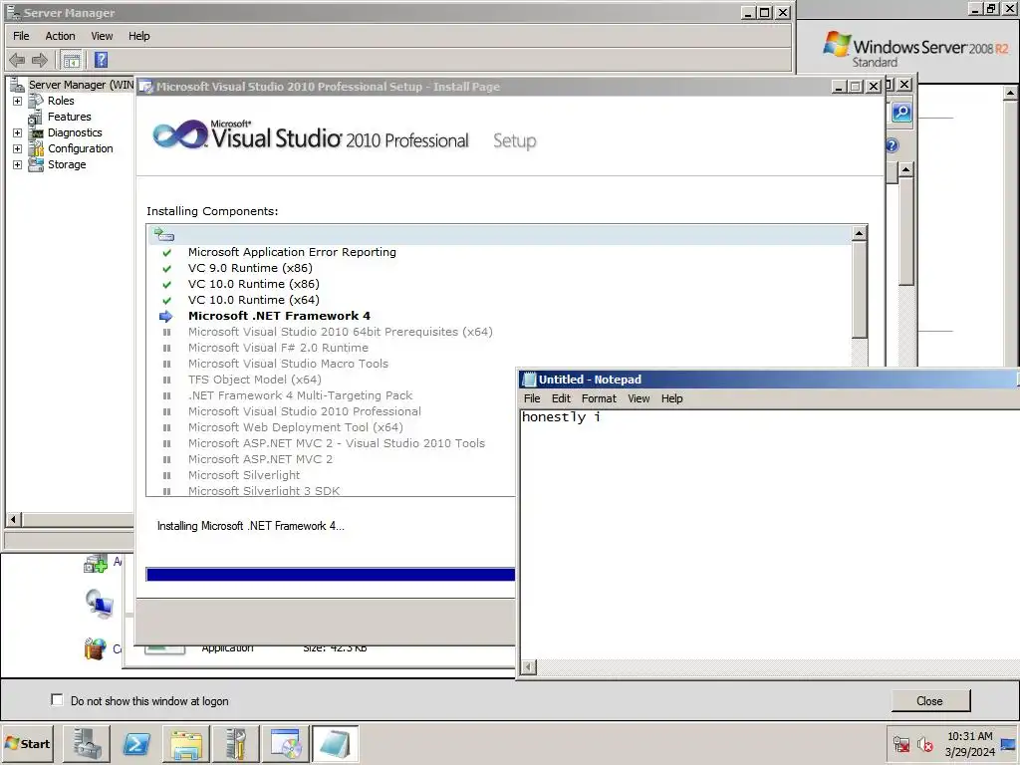
Task: Click the Back arrow in Server Manager toolbar
Action: (x=17, y=61)
